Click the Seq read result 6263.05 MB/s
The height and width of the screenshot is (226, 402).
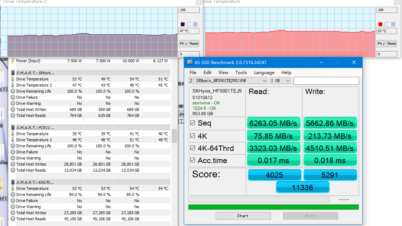coord(273,123)
